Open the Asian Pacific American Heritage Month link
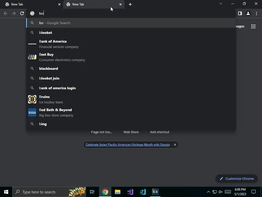The height and width of the screenshot is (197, 262). tap(128, 145)
